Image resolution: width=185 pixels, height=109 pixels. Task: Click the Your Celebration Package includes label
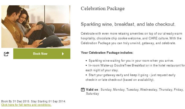click(107, 53)
